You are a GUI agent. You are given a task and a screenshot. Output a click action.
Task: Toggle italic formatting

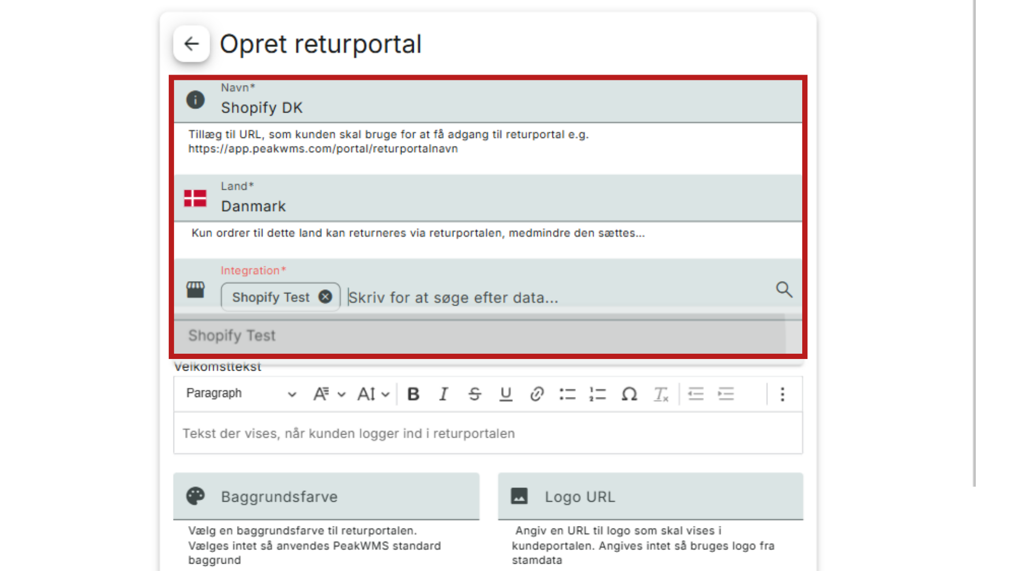444,394
